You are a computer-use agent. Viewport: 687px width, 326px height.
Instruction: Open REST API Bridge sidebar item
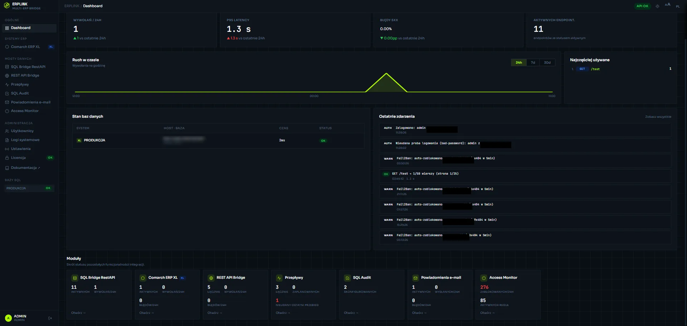[x=29, y=76]
